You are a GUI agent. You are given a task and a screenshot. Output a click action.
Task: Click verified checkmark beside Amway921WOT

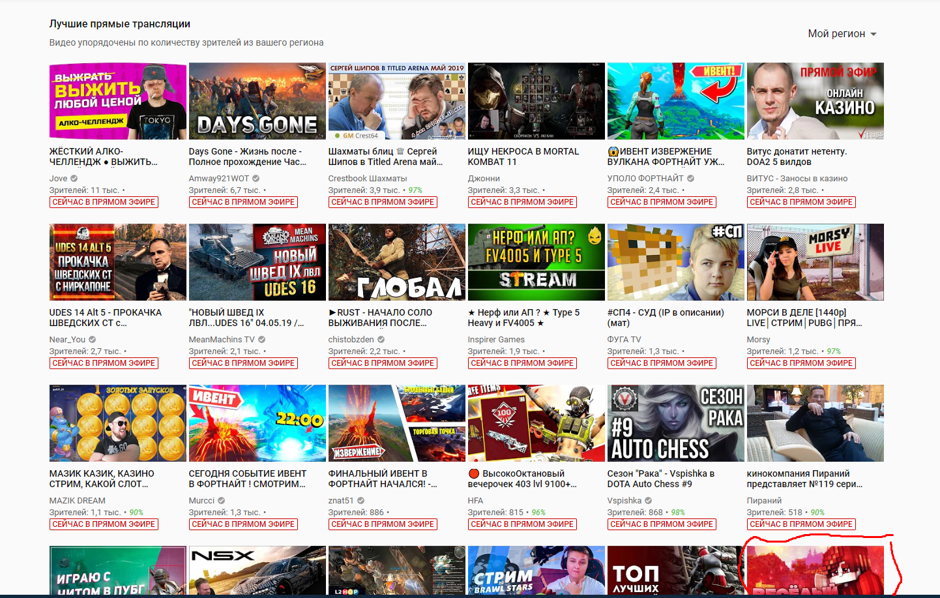256,179
